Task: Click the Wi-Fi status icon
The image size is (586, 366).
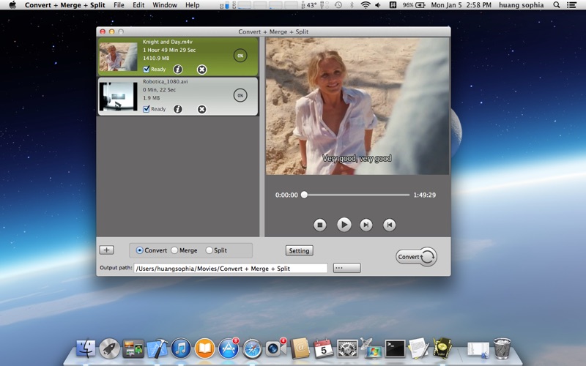Action: click(366, 5)
